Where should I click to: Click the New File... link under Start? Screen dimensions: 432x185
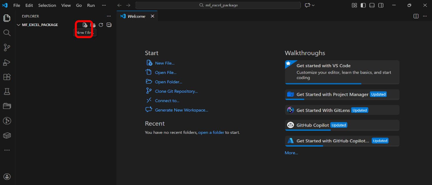(165, 63)
